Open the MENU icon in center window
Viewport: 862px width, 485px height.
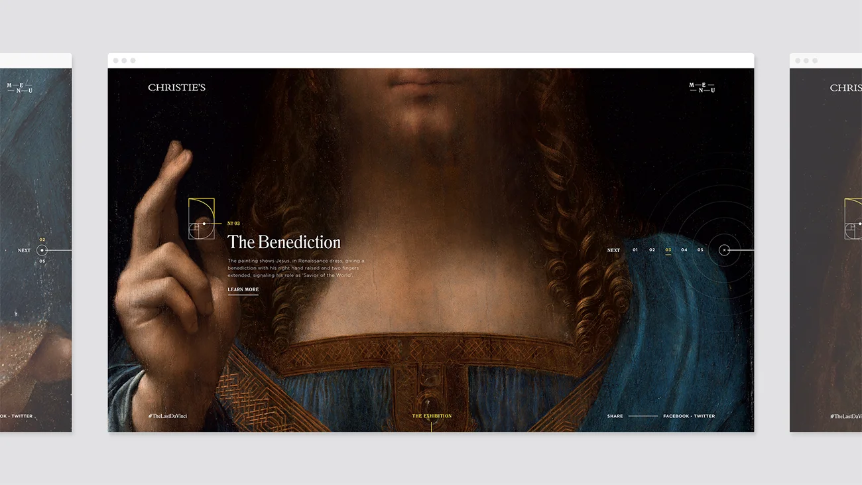(702, 88)
